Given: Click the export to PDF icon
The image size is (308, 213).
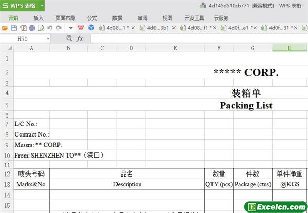Looking at the screenshot, I should point(23,28).
